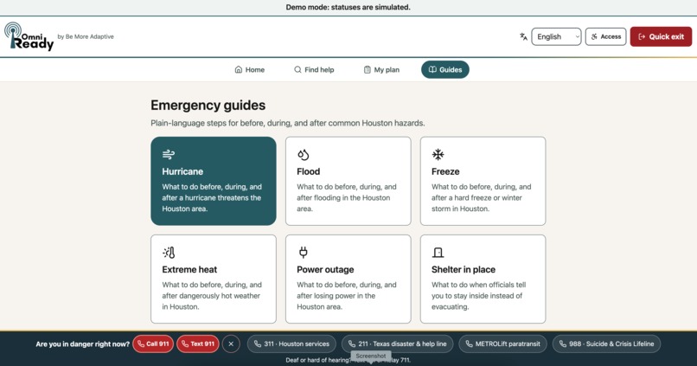Open the Freeze guide heading
Viewport: 697px width, 366px height.
[445, 171]
